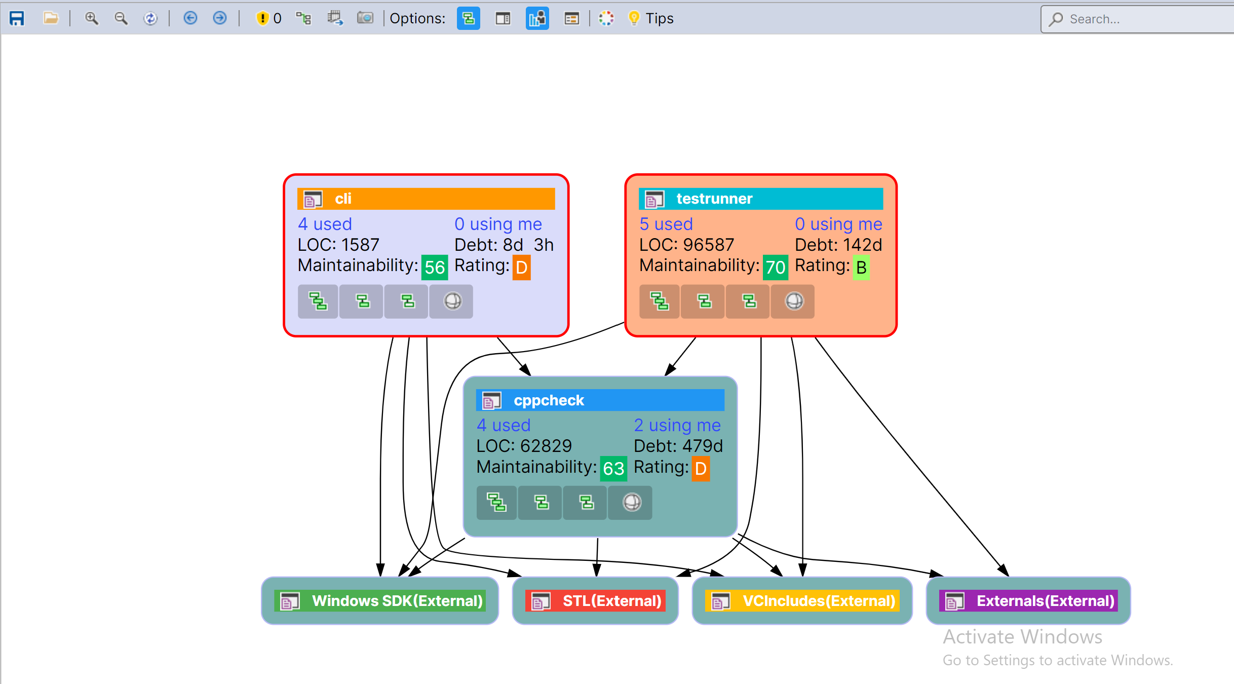Select the zoom in magnifier tool
1234x684 pixels.
click(x=92, y=18)
